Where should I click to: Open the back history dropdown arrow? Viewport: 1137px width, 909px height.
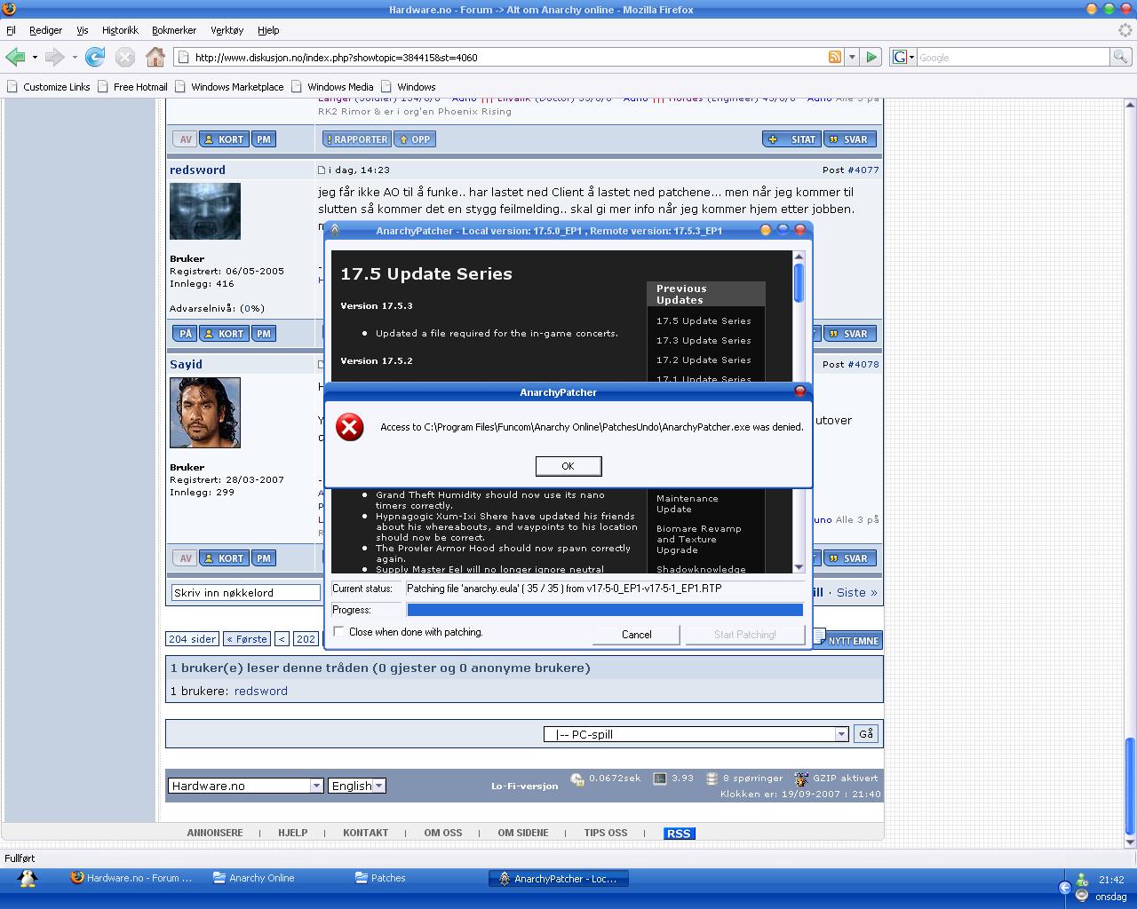click(35, 57)
